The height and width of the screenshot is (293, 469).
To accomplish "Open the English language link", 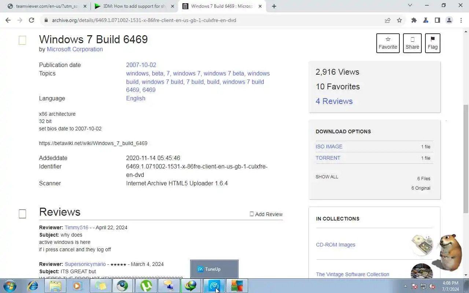I will click(x=136, y=98).
